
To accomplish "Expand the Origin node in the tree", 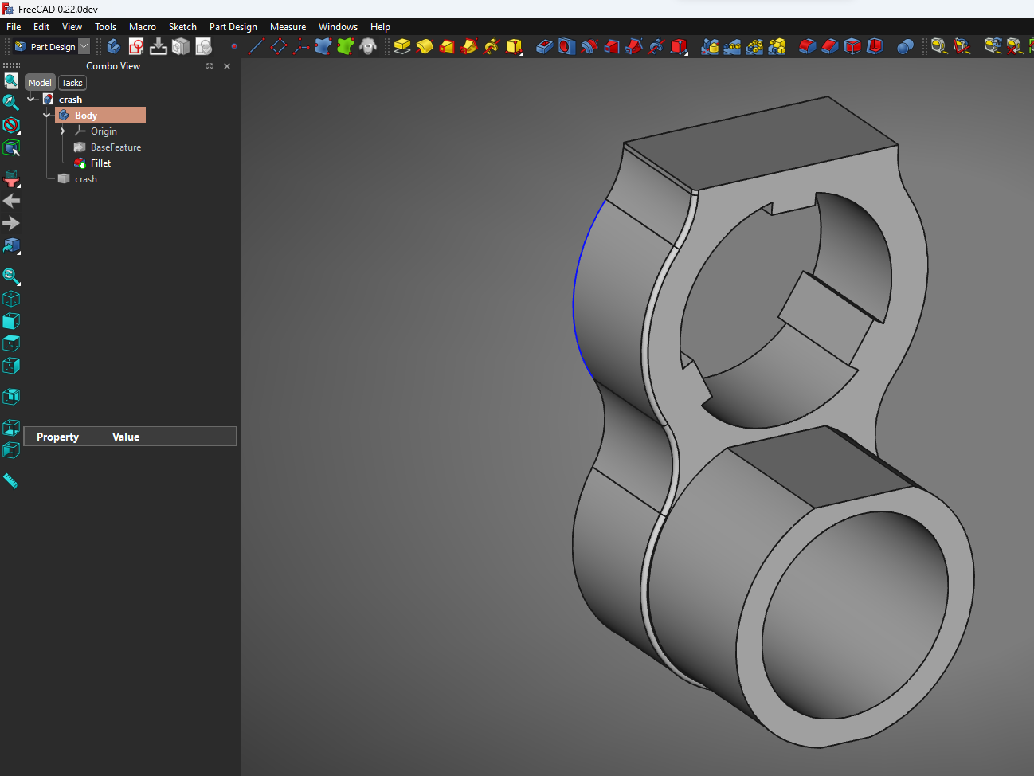I will 63,131.
